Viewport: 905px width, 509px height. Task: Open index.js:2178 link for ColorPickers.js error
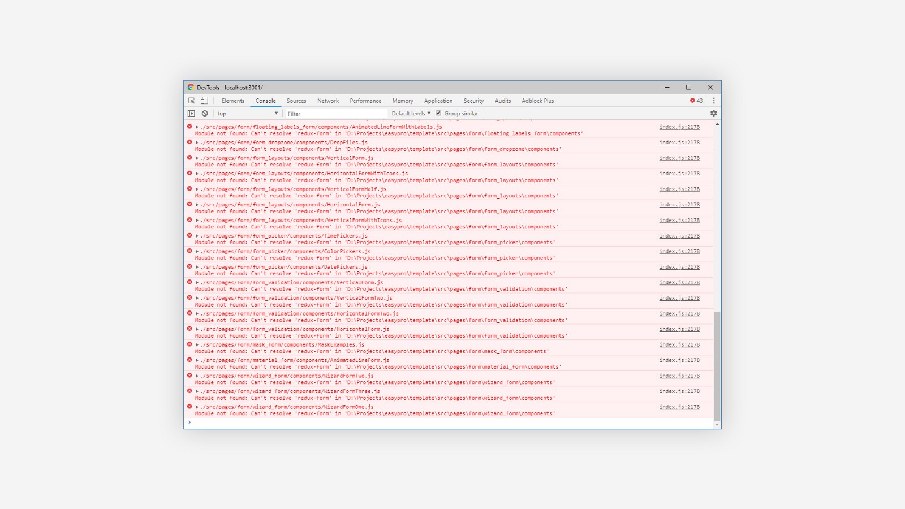click(679, 252)
